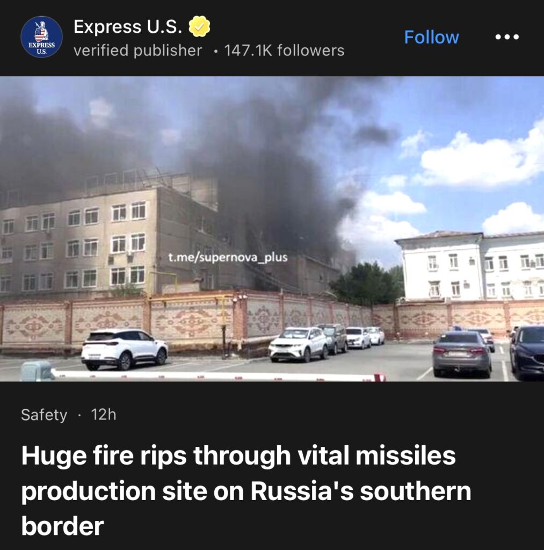Tap the white SUV parked near wall
Screen dimensions: 544x550
[x=125, y=349]
